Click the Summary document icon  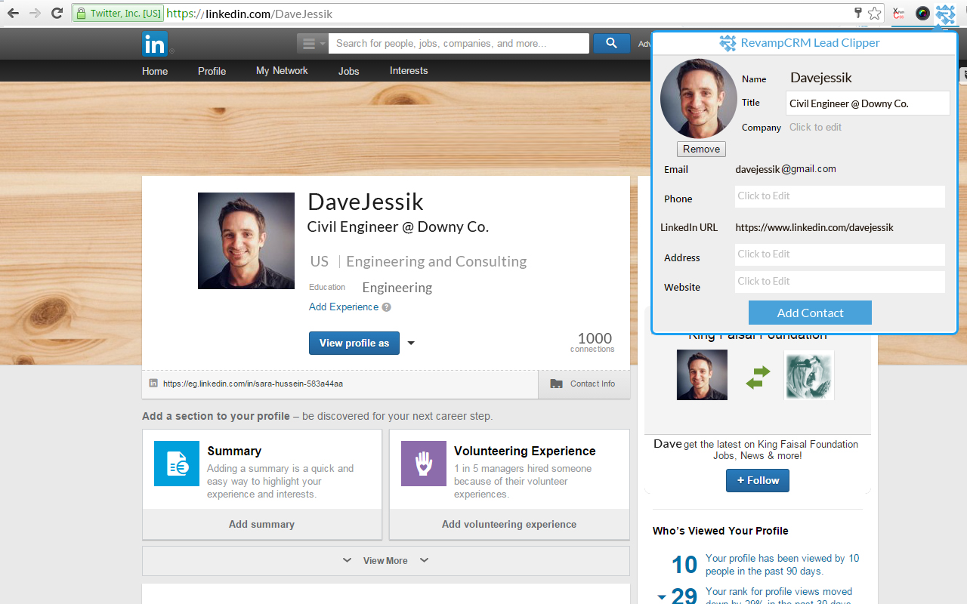coord(177,464)
